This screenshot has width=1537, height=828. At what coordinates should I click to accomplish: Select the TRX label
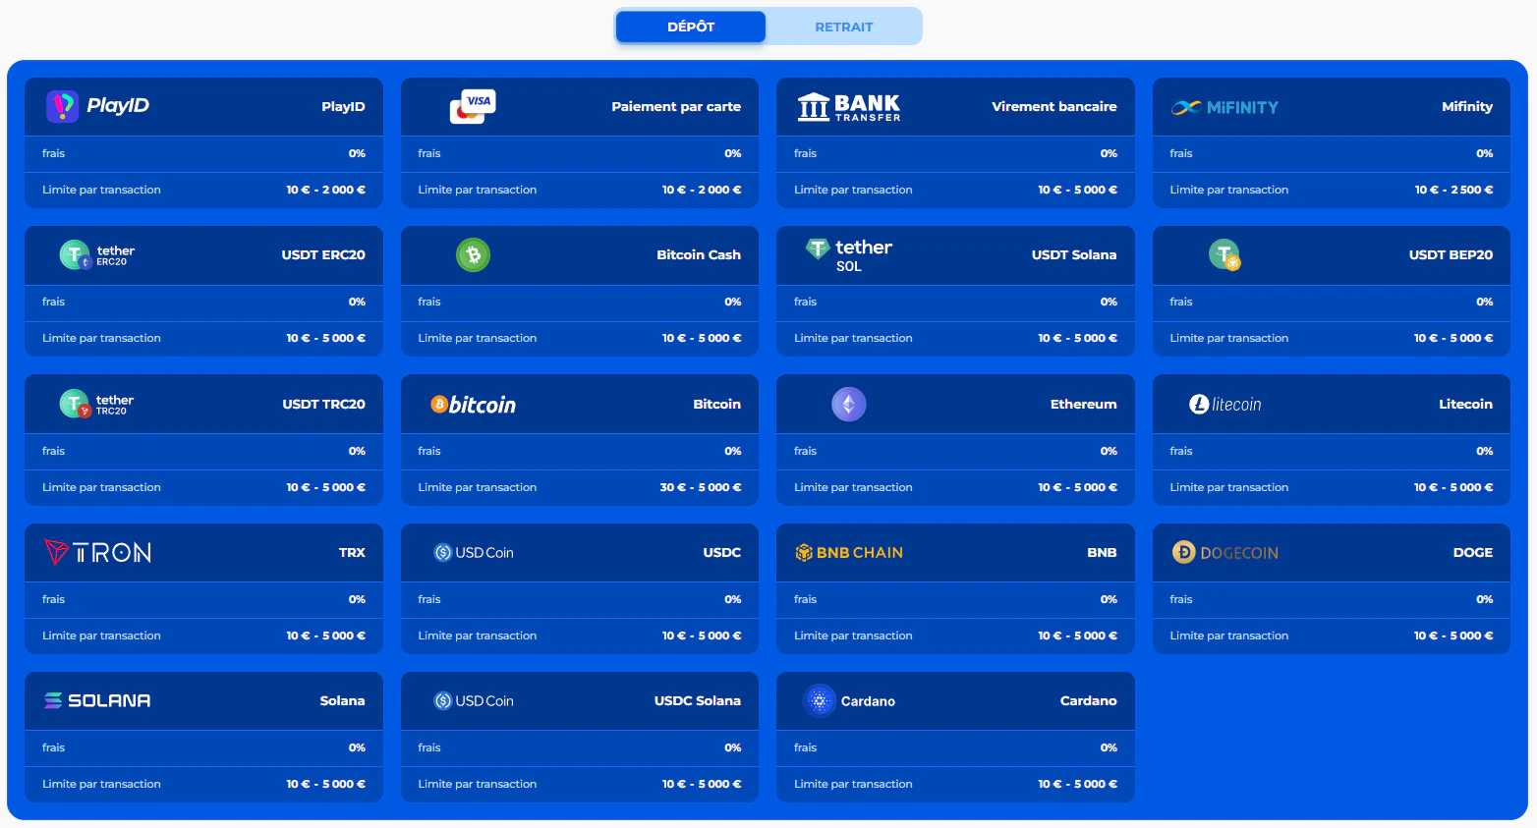(352, 552)
